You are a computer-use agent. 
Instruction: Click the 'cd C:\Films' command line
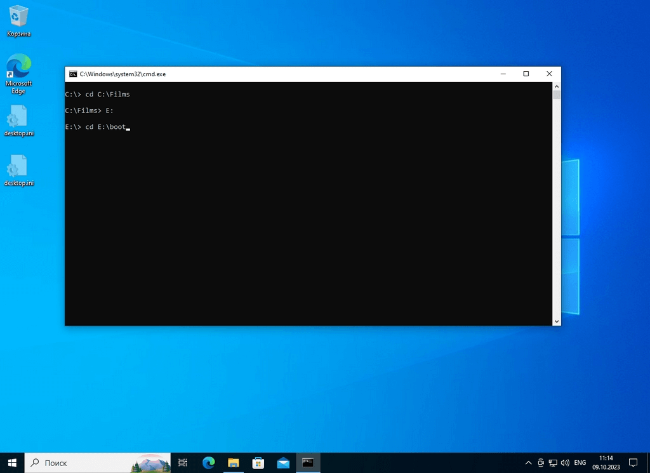tap(97, 94)
